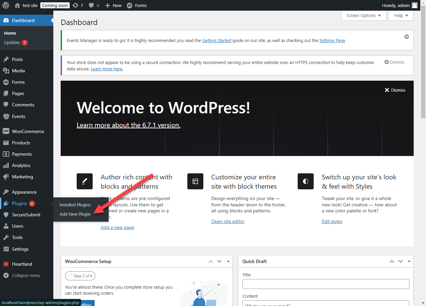Click the Learn more here link
426x306 pixels.
point(107,69)
